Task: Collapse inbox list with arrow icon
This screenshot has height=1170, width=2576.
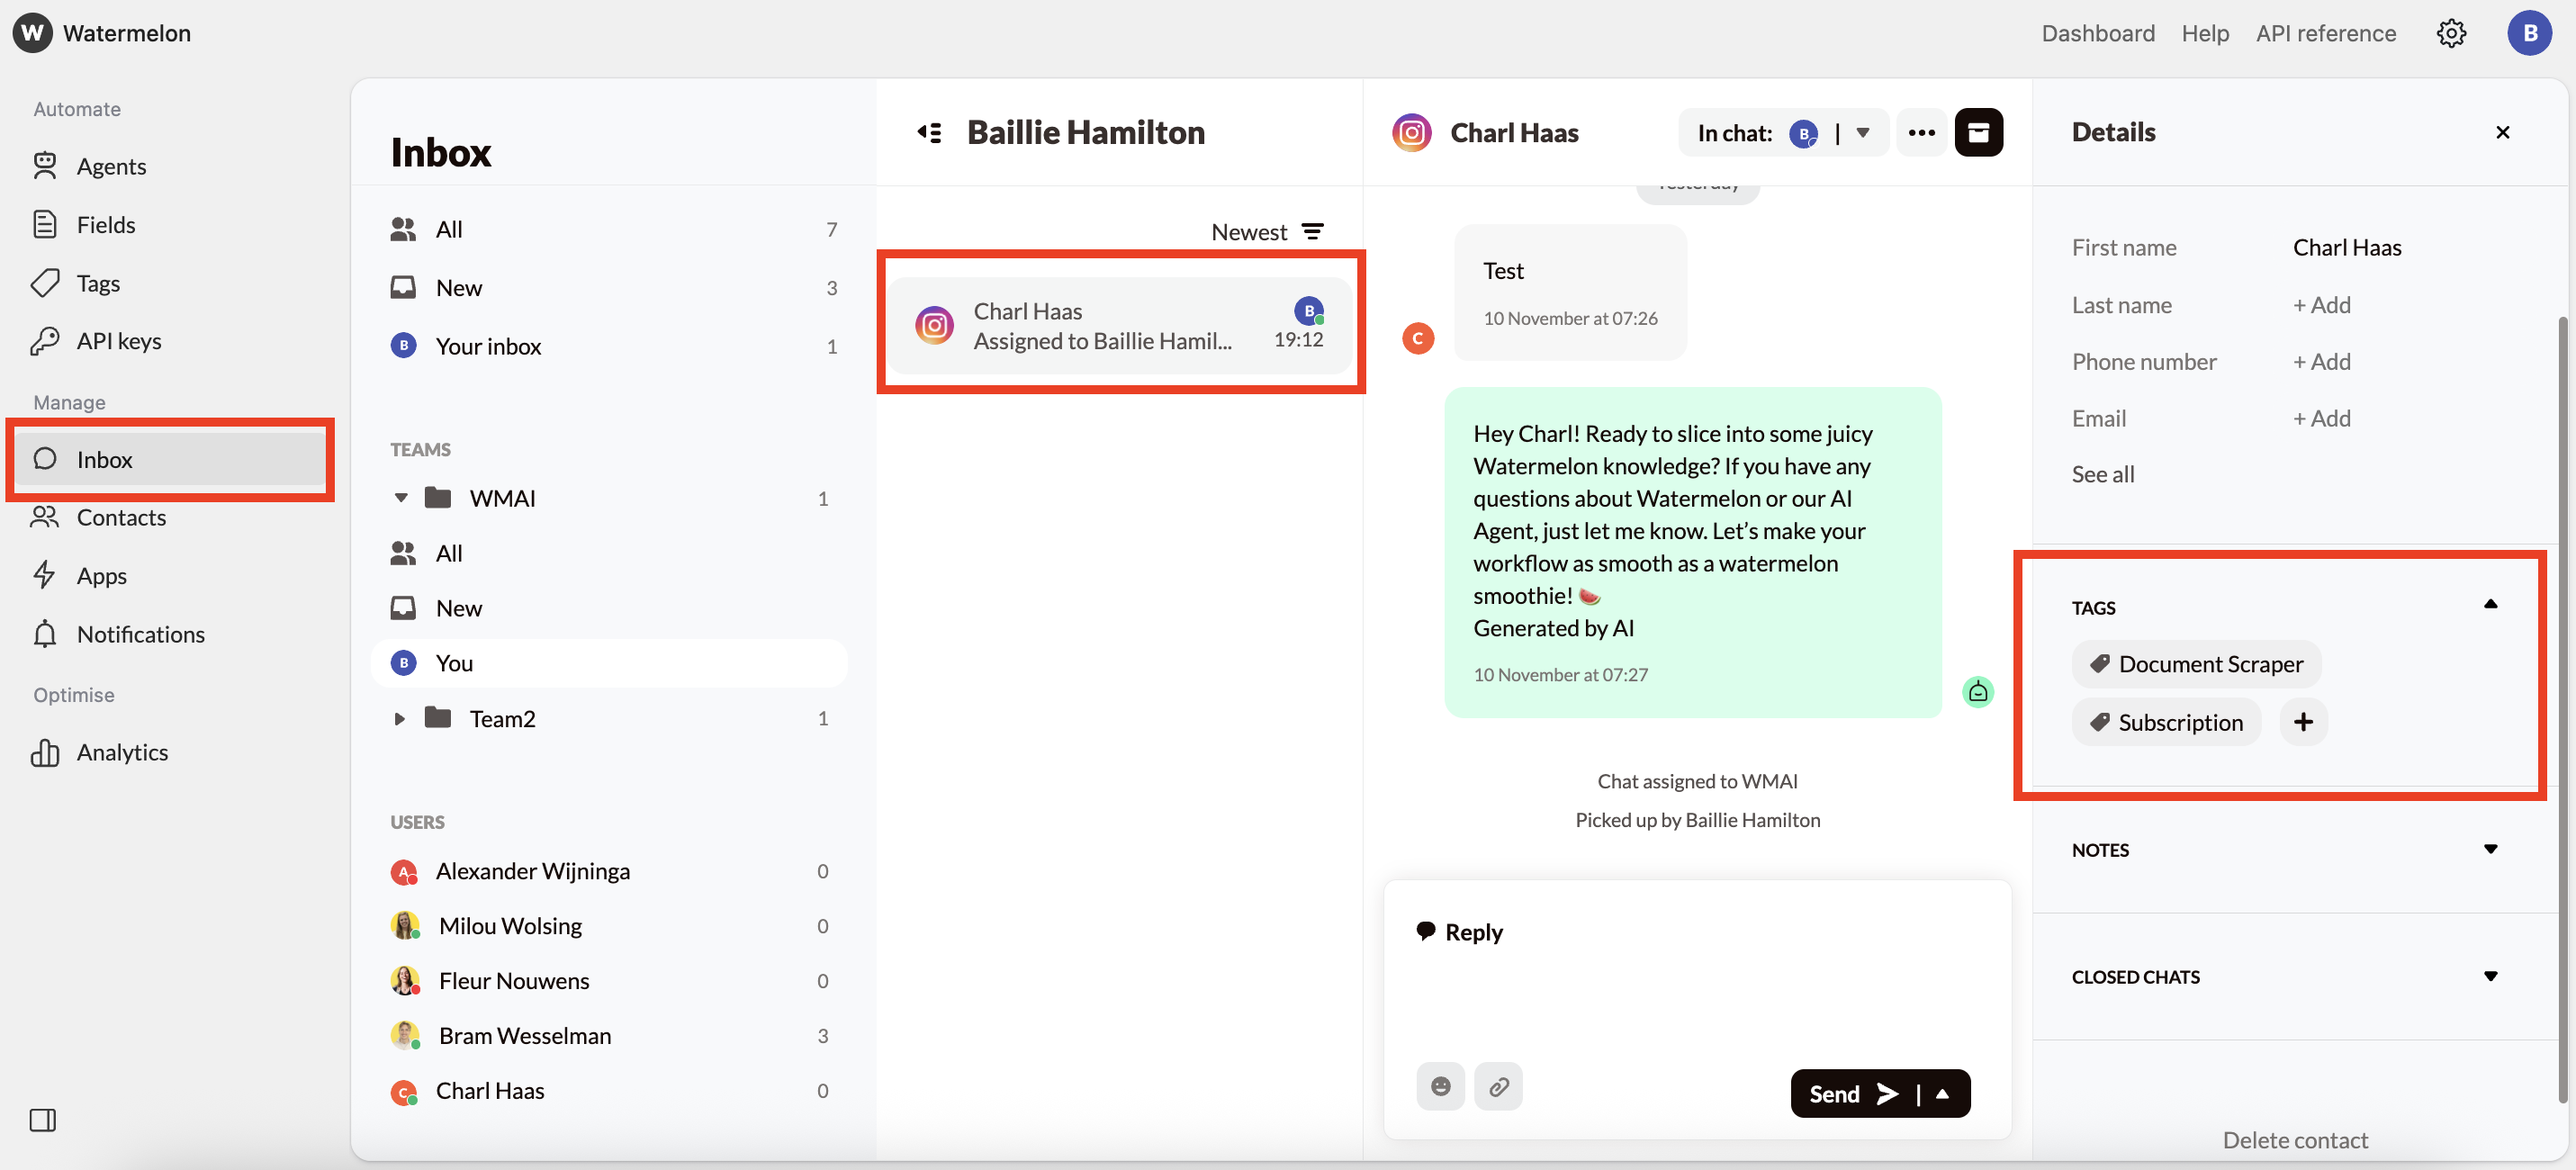Action: [x=929, y=132]
